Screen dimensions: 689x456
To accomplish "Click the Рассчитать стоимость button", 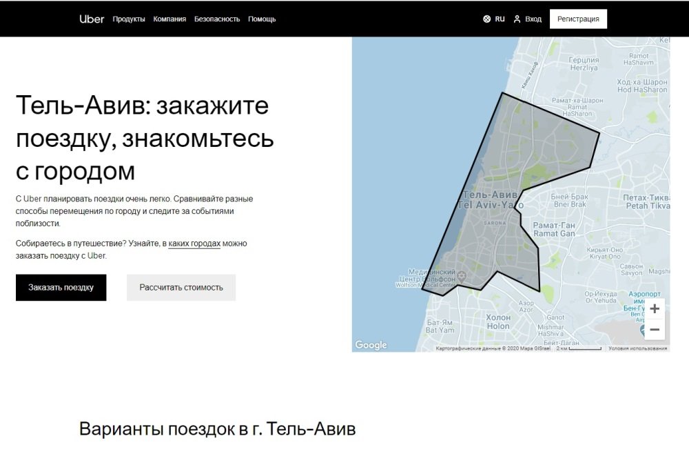I will (181, 288).
